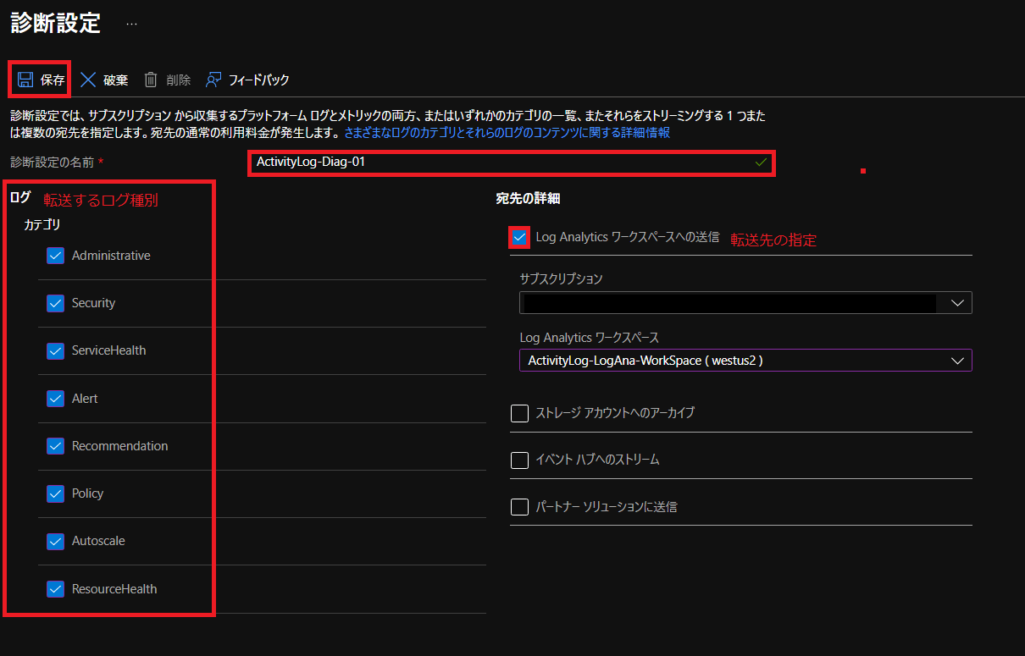Click the ResourceHealth category label
Image resolution: width=1025 pixels, height=656 pixels.
click(x=114, y=589)
